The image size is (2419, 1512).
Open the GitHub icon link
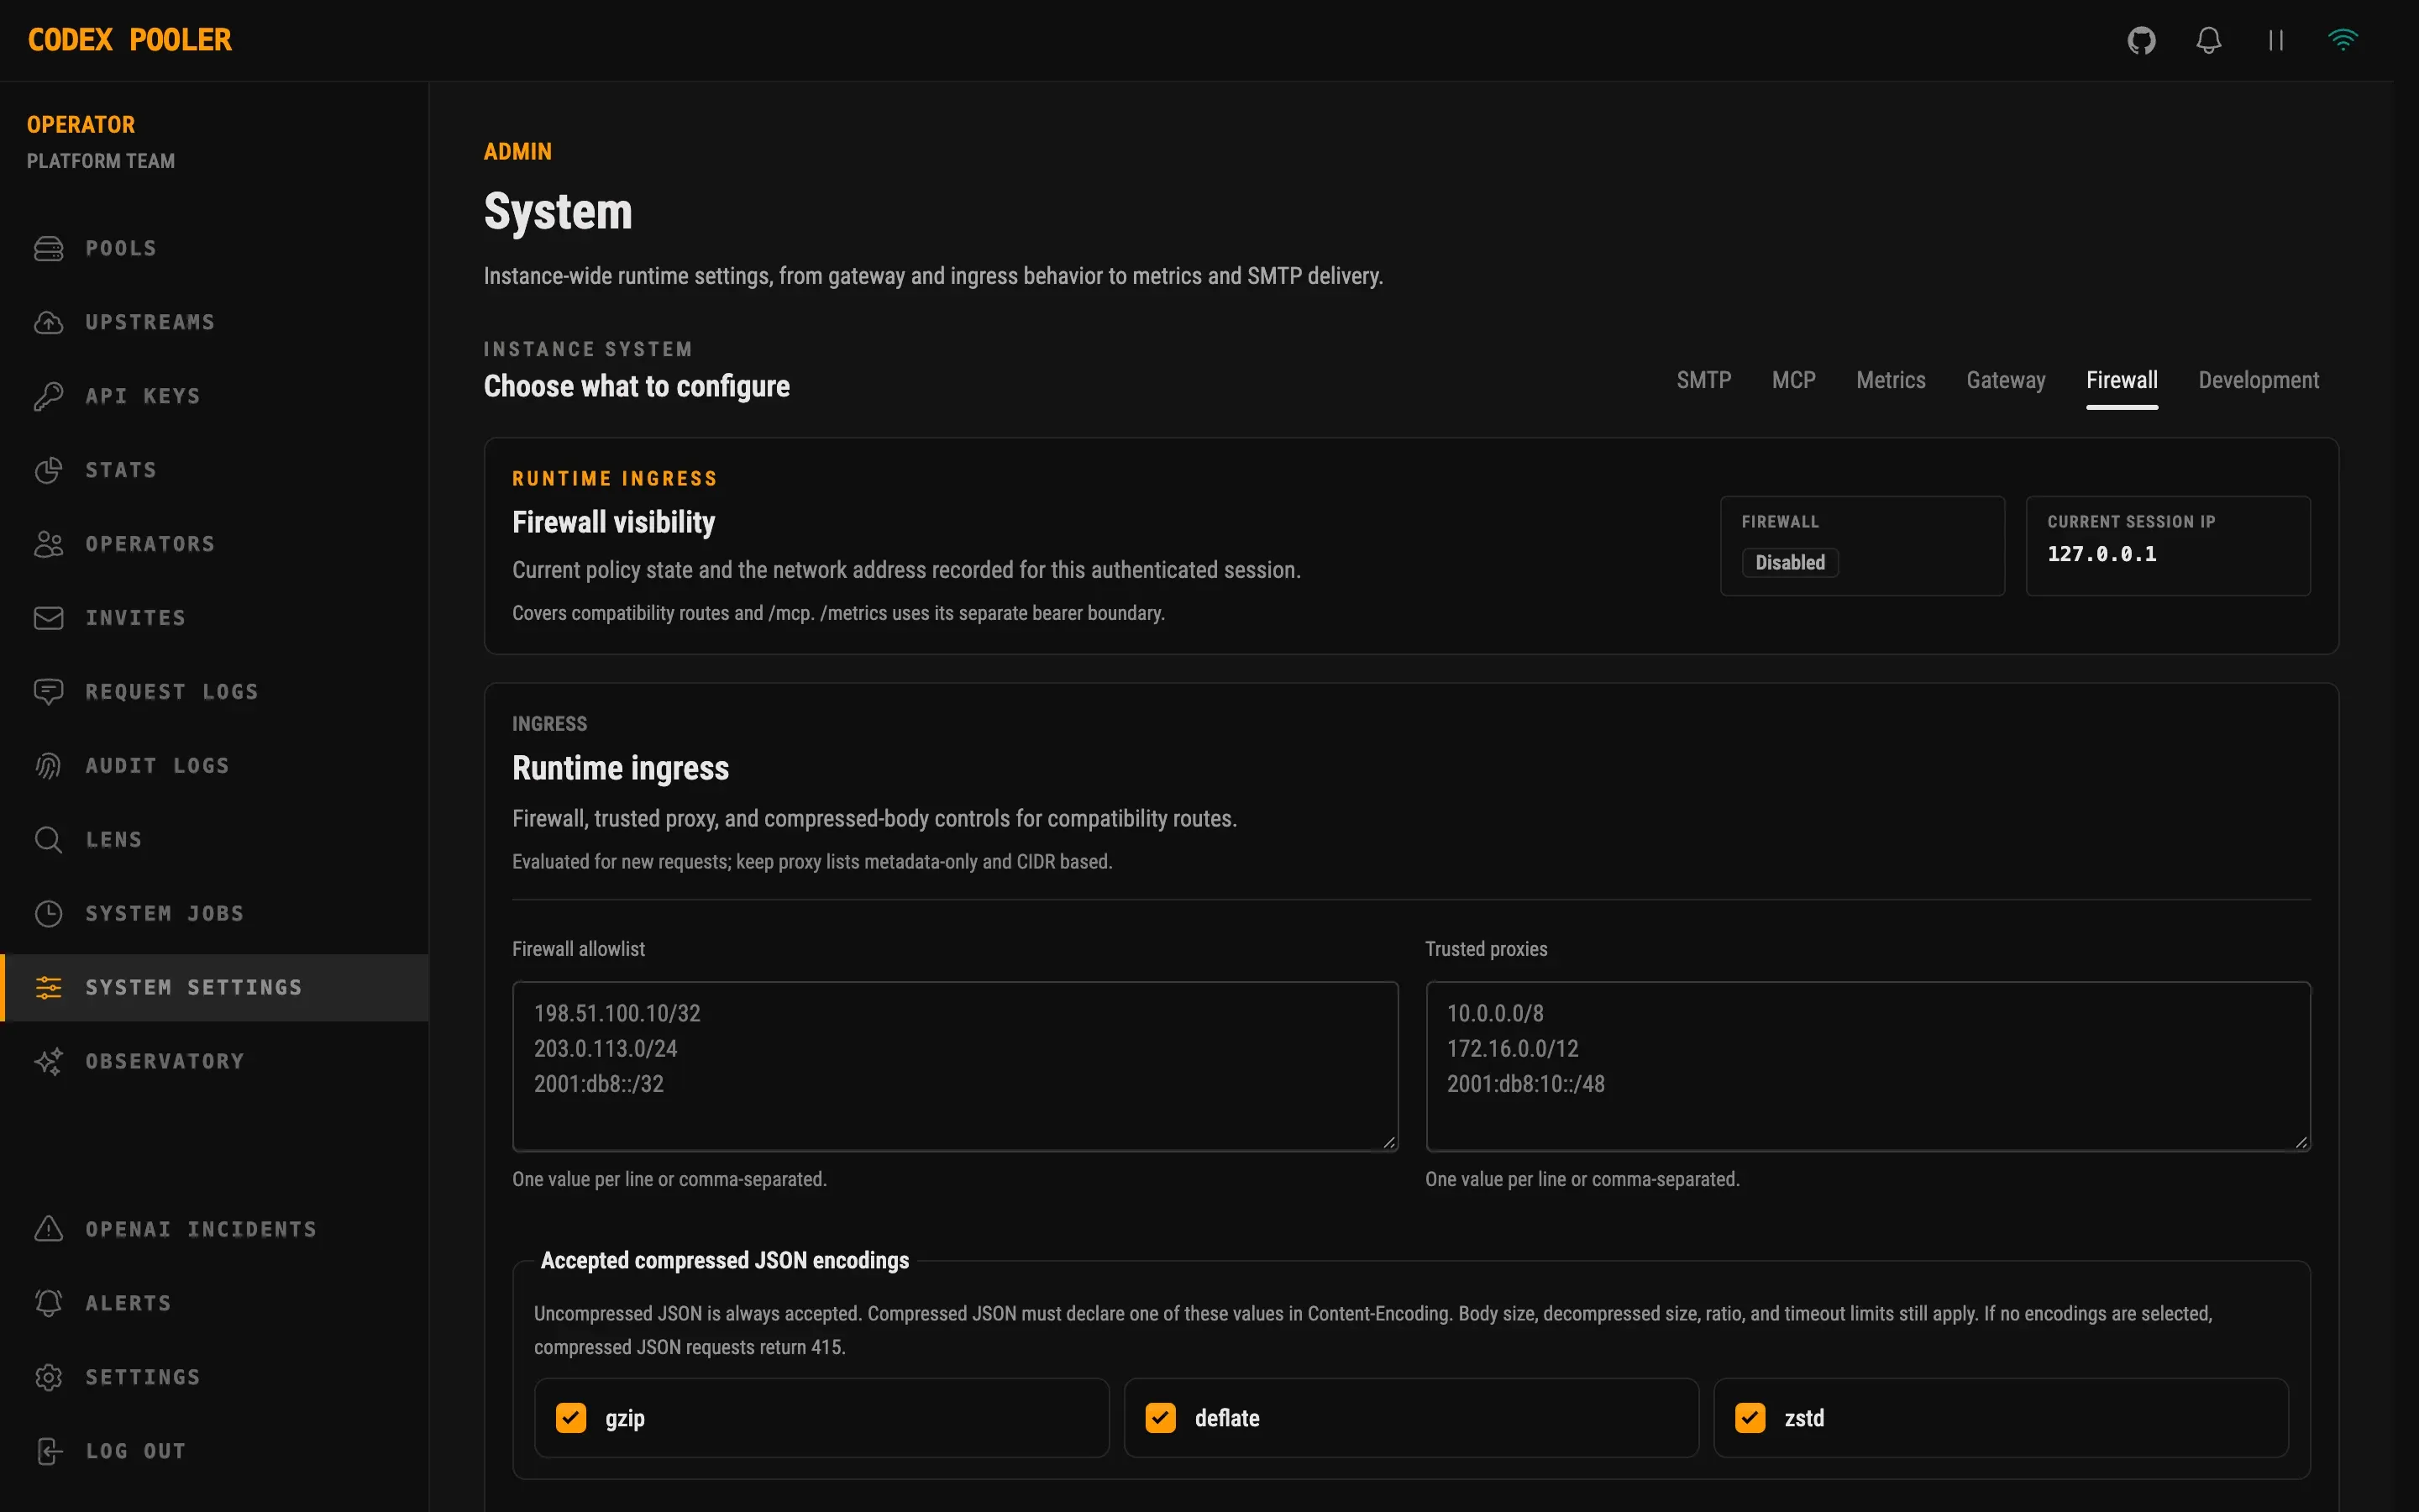(x=2141, y=41)
